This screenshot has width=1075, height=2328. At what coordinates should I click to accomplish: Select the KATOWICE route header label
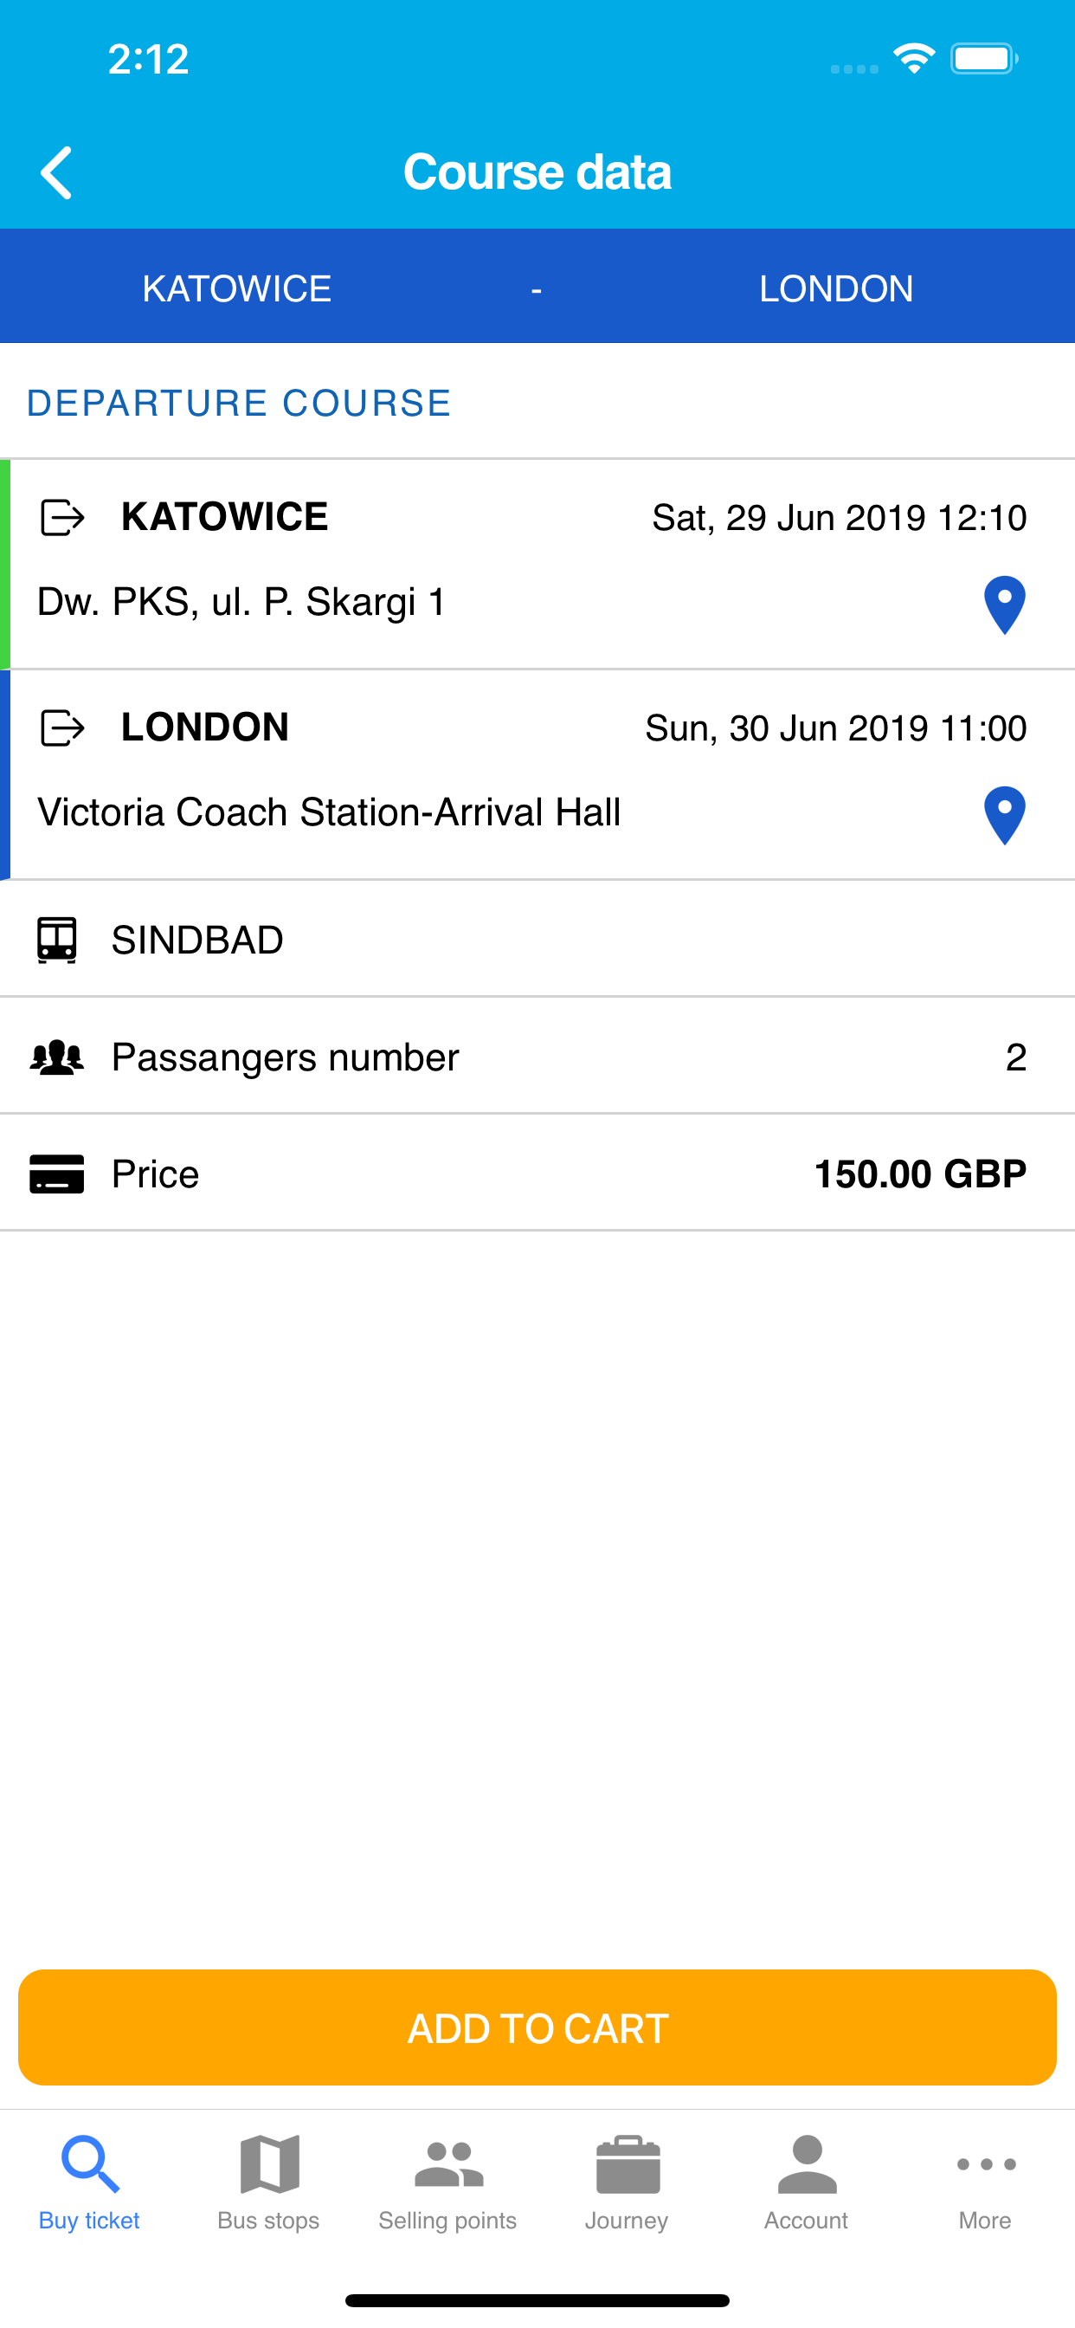[236, 289]
